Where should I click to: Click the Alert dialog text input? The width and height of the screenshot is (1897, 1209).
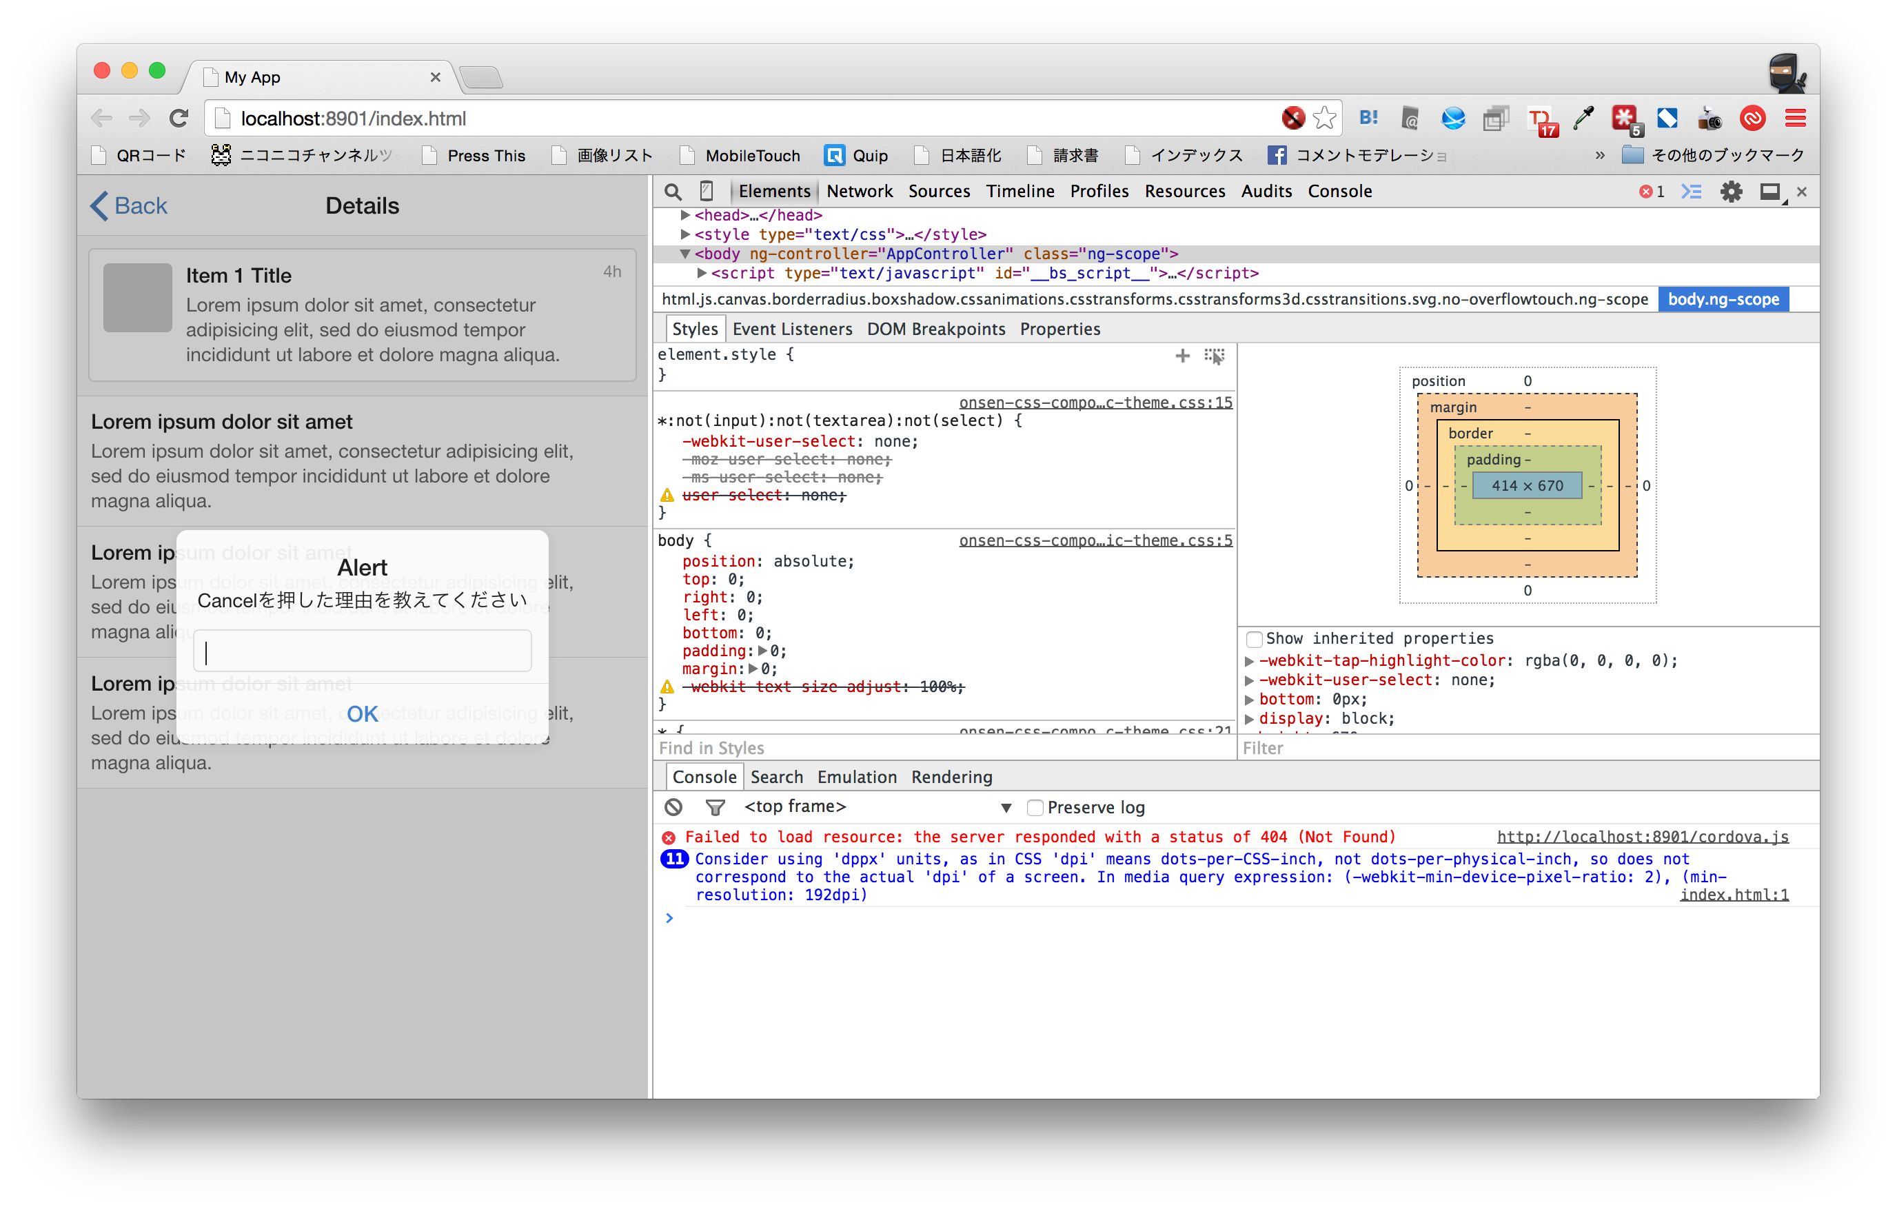[363, 651]
